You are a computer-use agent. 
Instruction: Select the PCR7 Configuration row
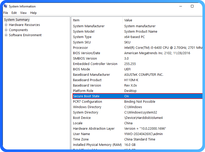[137, 102]
